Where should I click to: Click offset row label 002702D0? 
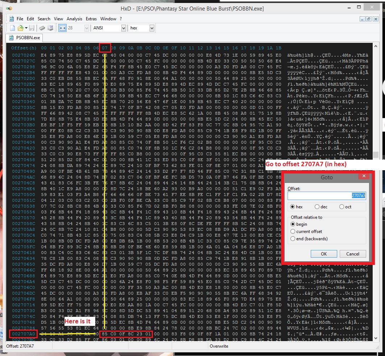click(x=24, y=78)
